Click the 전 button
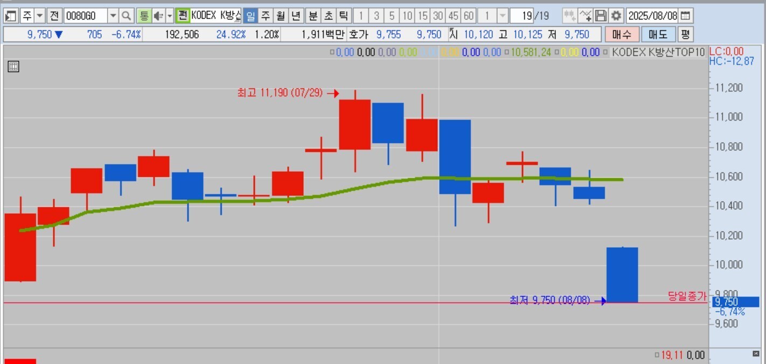 coord(54,16)
